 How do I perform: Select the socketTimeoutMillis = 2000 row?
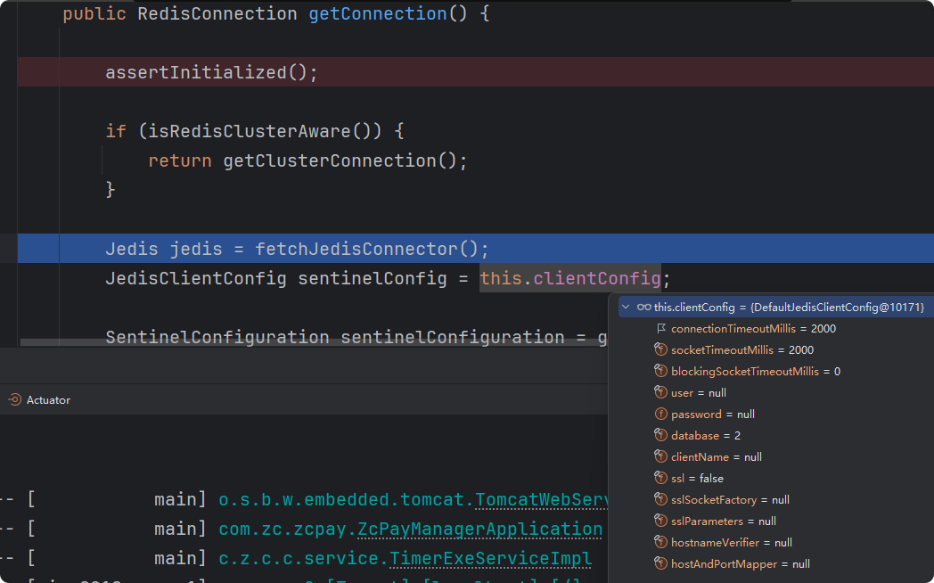click(776, 349)
